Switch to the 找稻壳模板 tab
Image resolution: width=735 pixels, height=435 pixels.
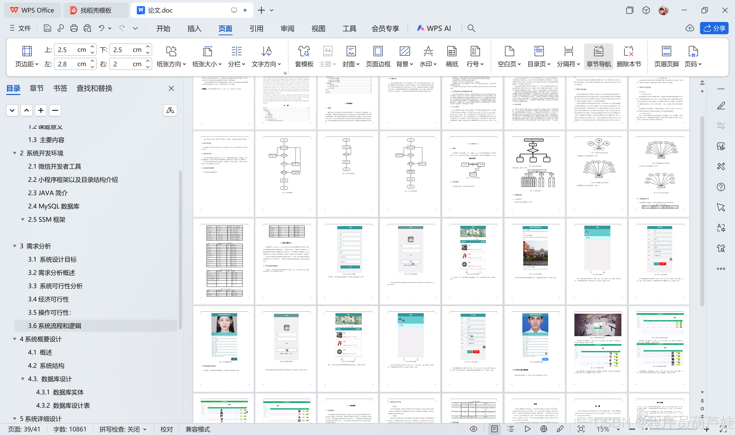pos(95,10)
